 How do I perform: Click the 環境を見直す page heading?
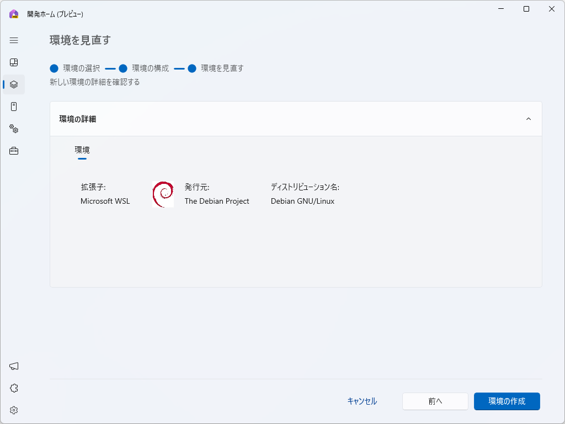[80, 40]
